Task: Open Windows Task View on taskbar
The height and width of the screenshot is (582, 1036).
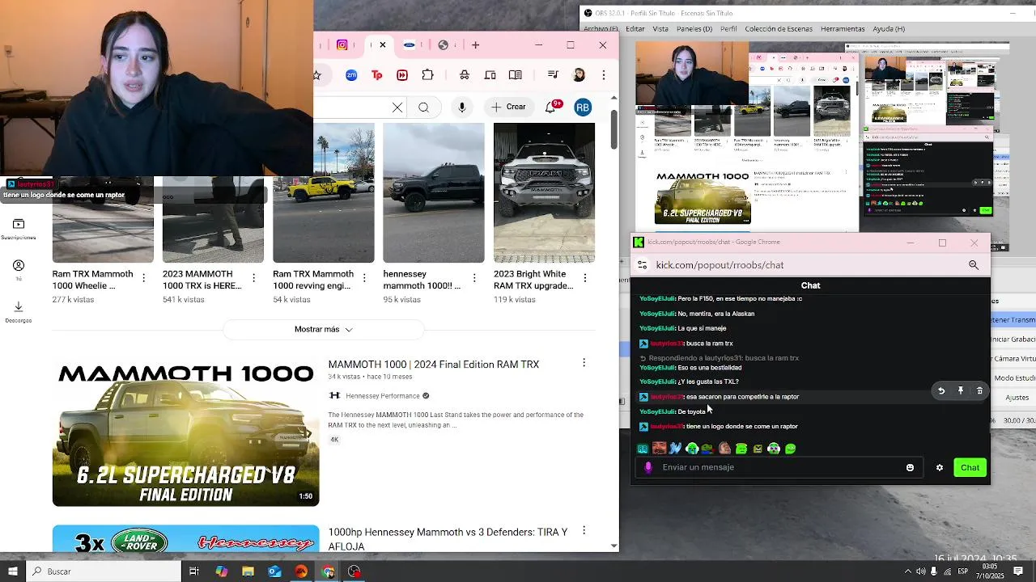Action: (x=194, y=571)
